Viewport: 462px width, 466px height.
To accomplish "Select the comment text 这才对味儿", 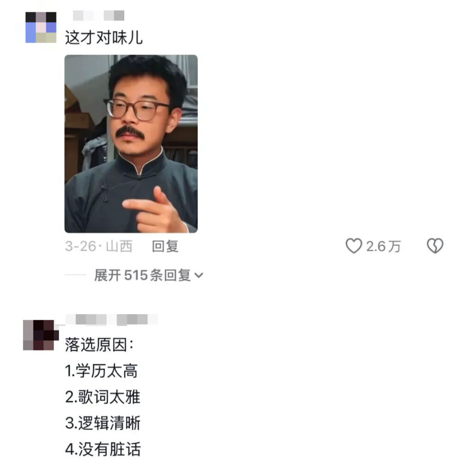I will coord(104,37).
